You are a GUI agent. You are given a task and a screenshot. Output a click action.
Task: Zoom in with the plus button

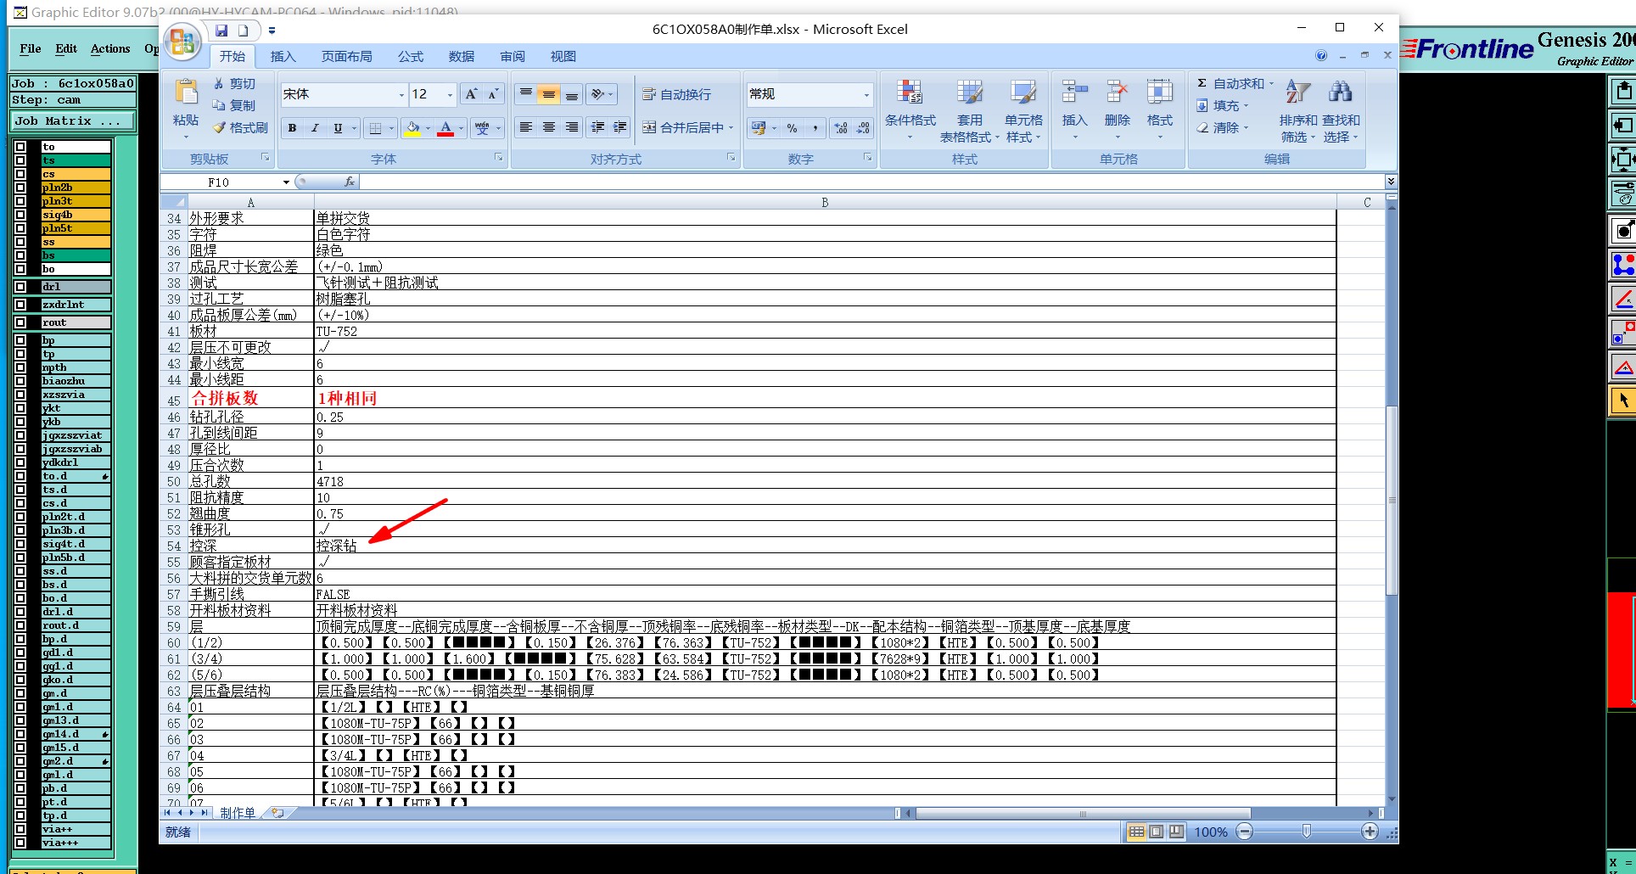pos(1370,832)
